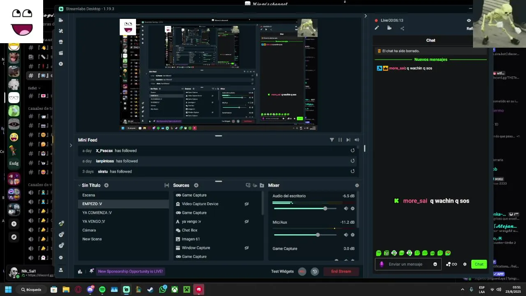Replay ianpintoss follow alert
This screenshot has height=296, width=526.
coord(353,161)
